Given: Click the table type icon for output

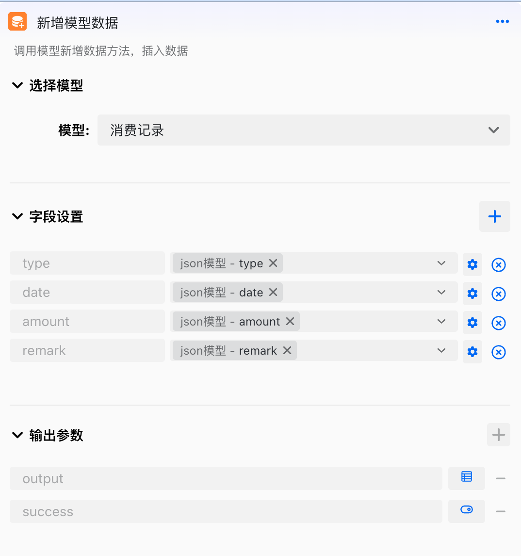Looking at the screenshot, I should 466,477.
